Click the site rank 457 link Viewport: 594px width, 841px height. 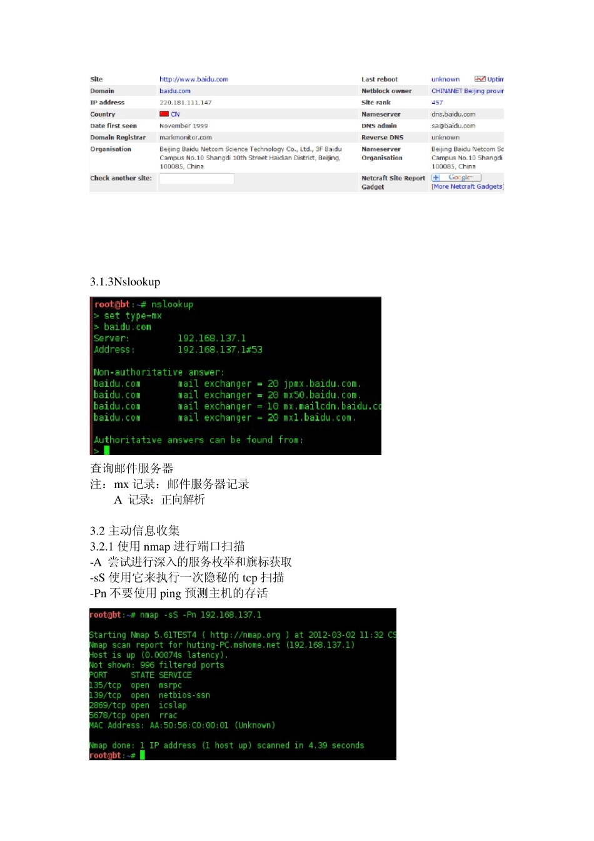coord(437,103)
